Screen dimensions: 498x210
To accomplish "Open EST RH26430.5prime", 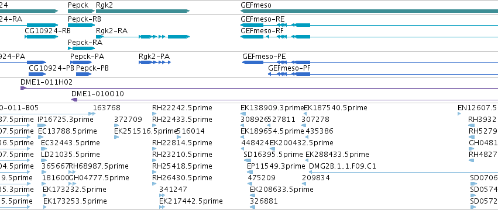I will (x=182, y=178).
